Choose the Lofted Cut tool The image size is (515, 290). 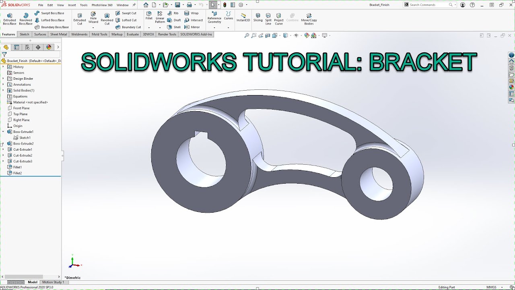pyautogui.click(x=126, y=20)
